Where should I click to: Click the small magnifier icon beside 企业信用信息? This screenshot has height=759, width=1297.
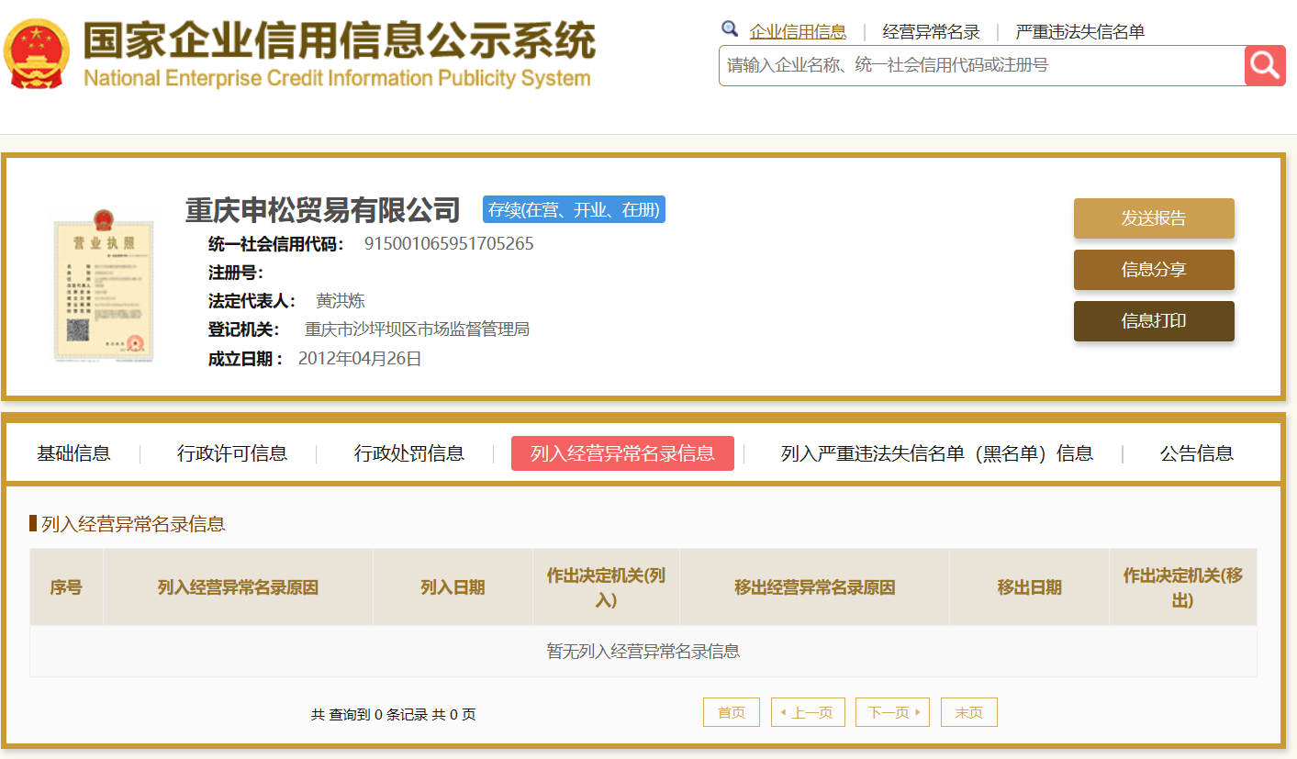coord(730,29)
